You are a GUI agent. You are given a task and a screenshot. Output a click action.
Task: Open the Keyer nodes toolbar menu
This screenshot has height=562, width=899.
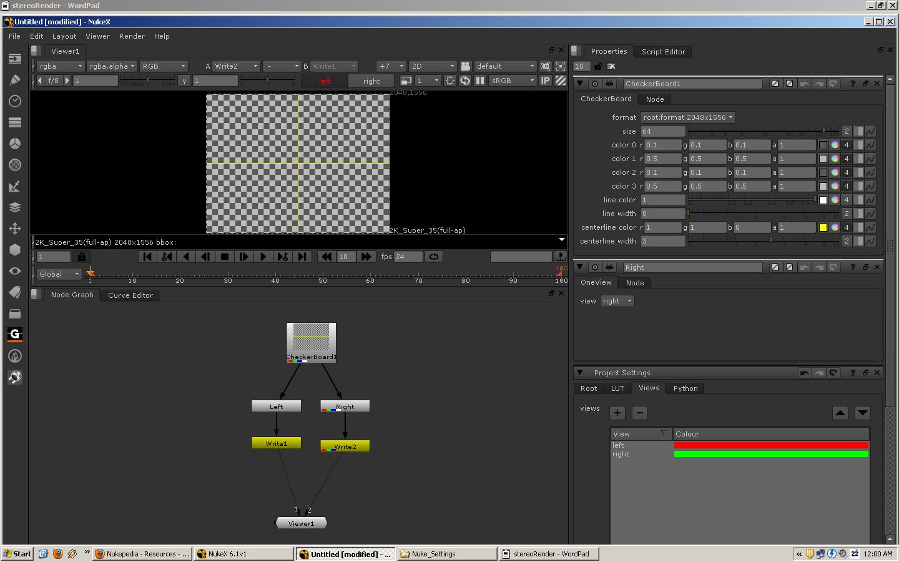15,186
